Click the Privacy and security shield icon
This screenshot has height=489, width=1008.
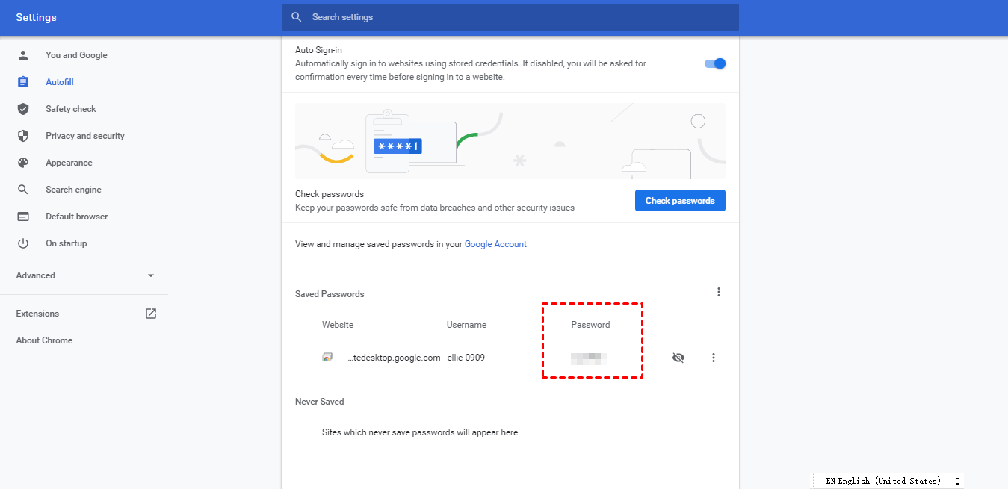pos(23,136)
